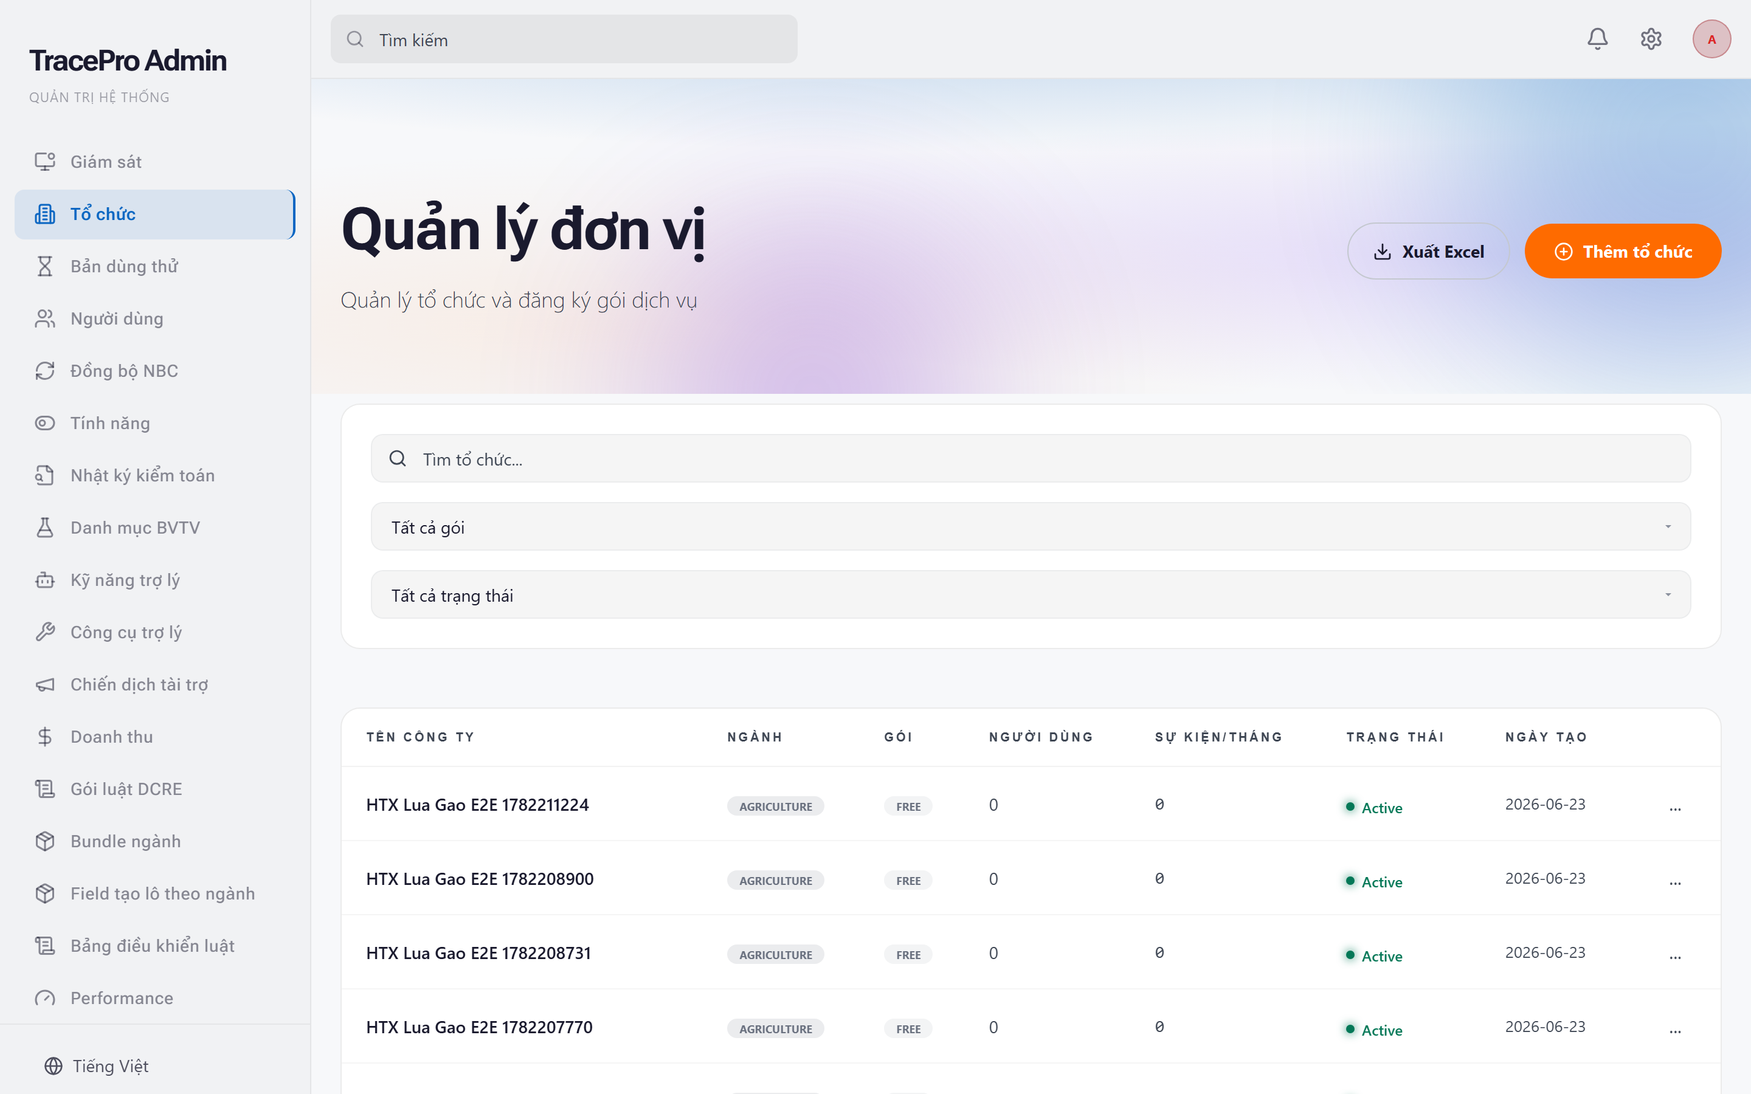The height and width of the screenshot is (1094, 1751).
Task: Click FREE badge in the 1782208900 row
Action: [907, 881]
